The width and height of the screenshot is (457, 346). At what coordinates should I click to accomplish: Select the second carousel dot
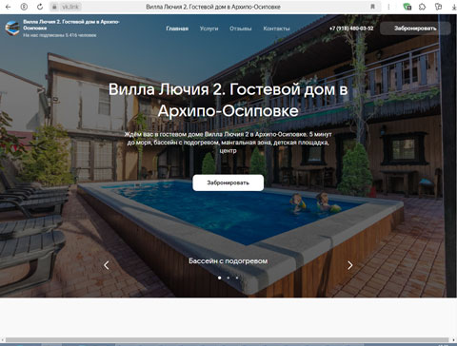coord(228,278)
